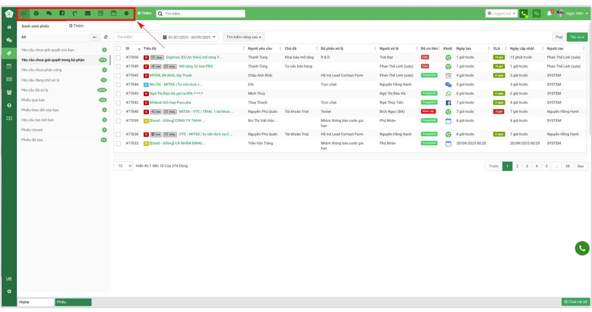The width and height of the screenshot is (592, 312).
Task: Refresh the ticket filter list
Action: [x=106, y=37]
